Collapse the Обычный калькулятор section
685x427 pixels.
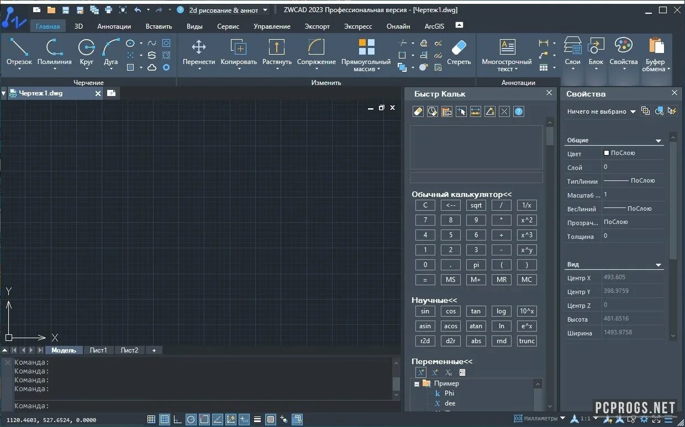coord(462,194)
